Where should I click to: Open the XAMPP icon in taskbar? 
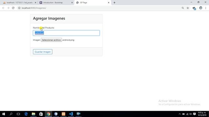[x=63, y=114]
